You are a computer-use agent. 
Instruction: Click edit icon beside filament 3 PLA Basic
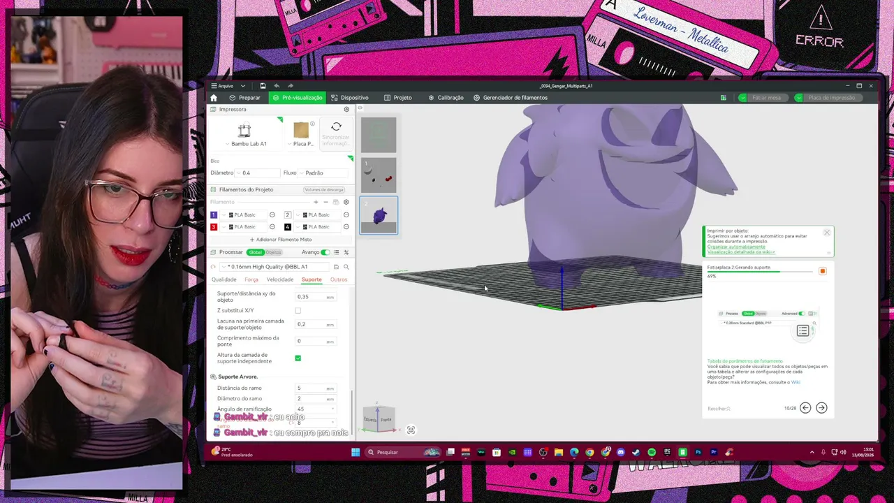pyautogui.click(x=272, y=227)
